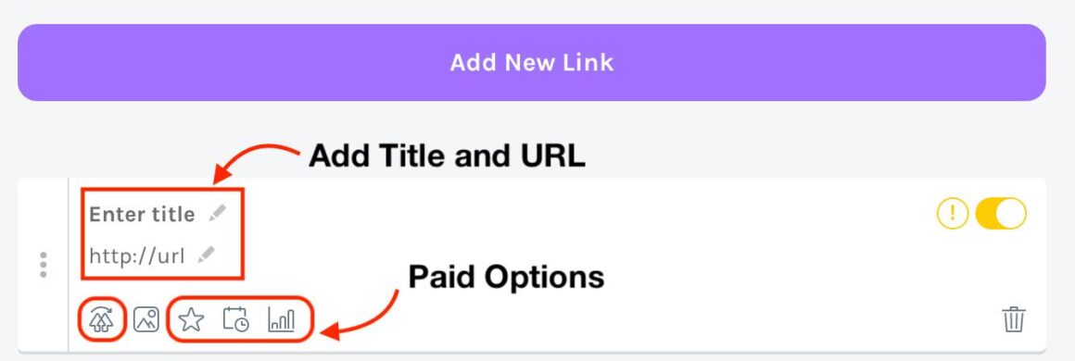Open the thumbnail image picture icon
This screenshot has width=1075, height=361.
[x=146, y=319]
